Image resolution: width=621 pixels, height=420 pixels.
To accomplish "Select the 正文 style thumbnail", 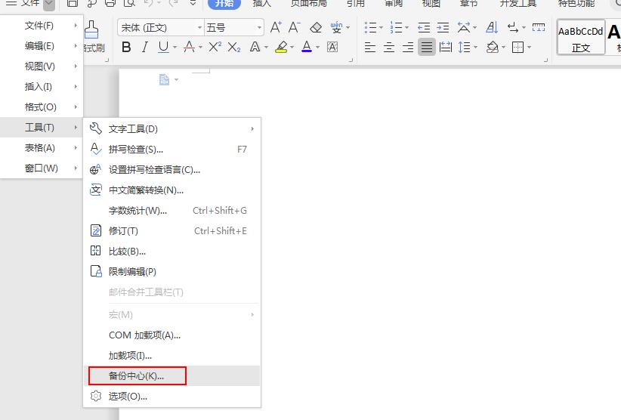I will 581,37.
